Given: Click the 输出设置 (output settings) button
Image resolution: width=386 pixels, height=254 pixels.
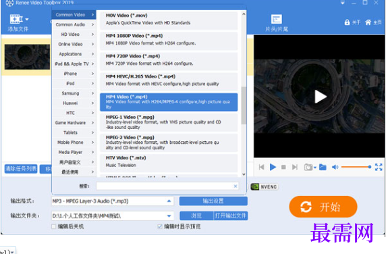Looking at the screenshot, I should pos(213,201).
